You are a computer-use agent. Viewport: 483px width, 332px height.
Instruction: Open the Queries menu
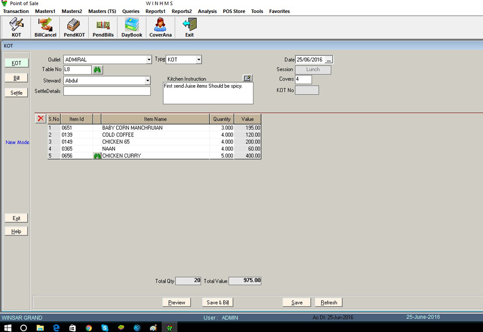click(x=130, y=11)
